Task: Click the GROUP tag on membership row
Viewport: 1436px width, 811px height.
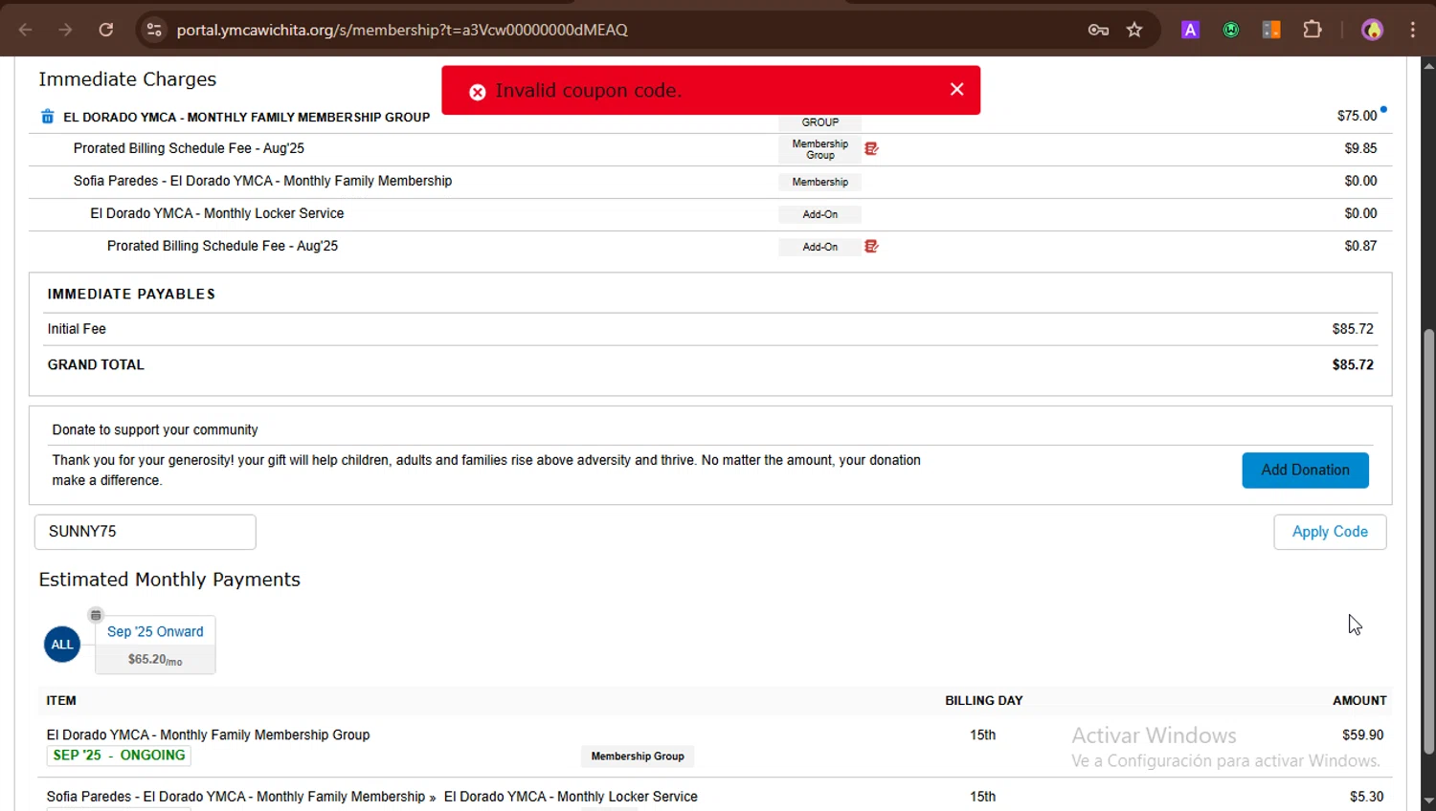Action: click(819, 122)
